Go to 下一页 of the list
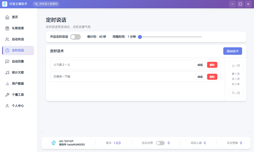Image resolution: width=254 pixels, height=152 pixels. [x=236, y=93]
